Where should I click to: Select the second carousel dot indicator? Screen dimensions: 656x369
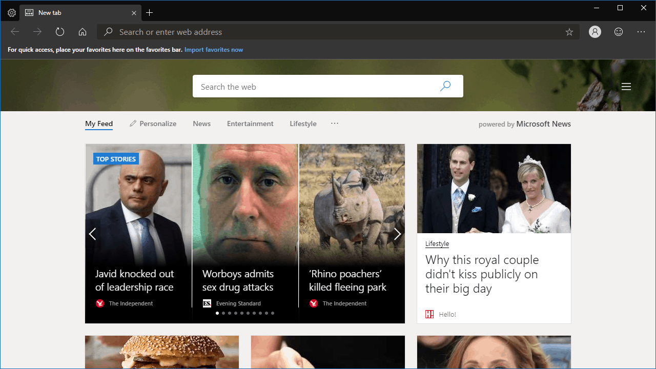point(223,313)
